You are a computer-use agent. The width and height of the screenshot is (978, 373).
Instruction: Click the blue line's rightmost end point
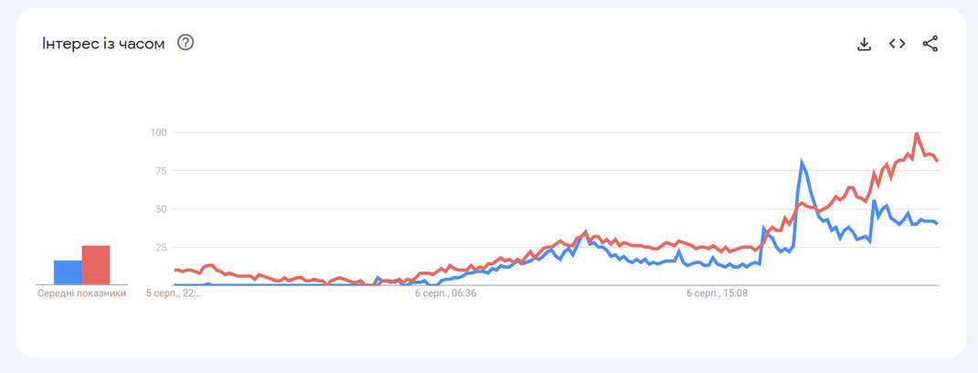(x=938, y=224)
